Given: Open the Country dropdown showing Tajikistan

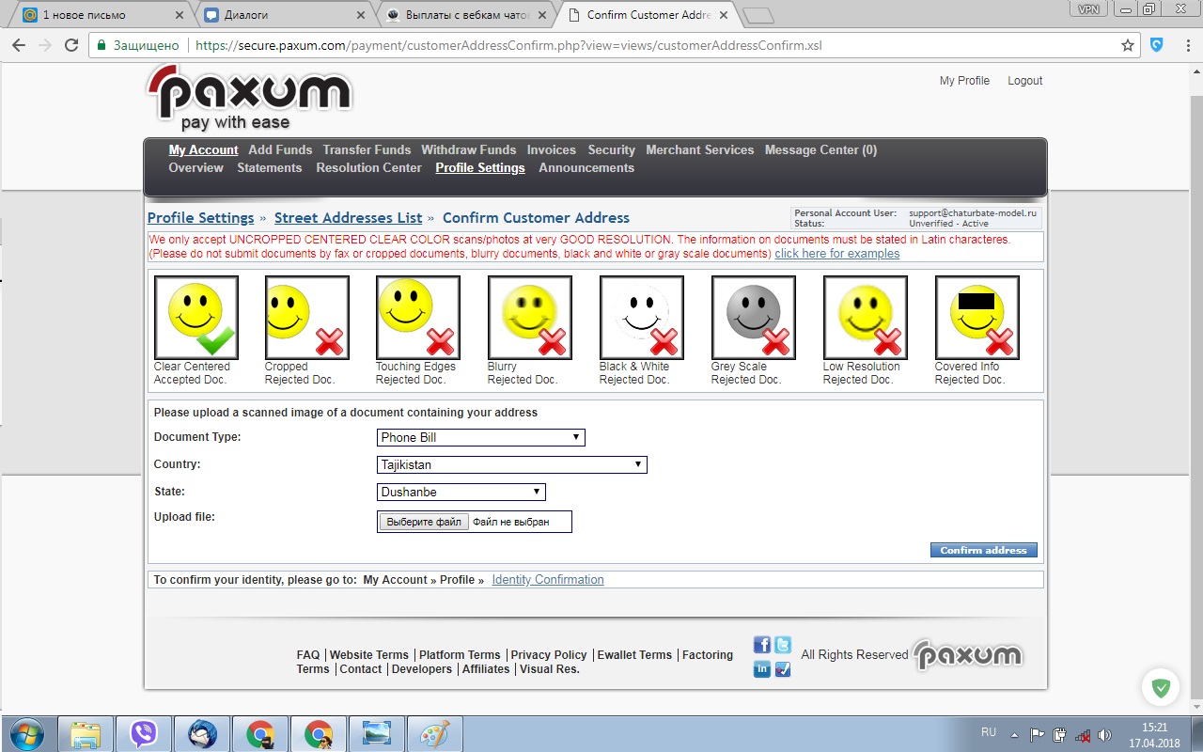Looking at the screenshot, I should click(511, 464).
